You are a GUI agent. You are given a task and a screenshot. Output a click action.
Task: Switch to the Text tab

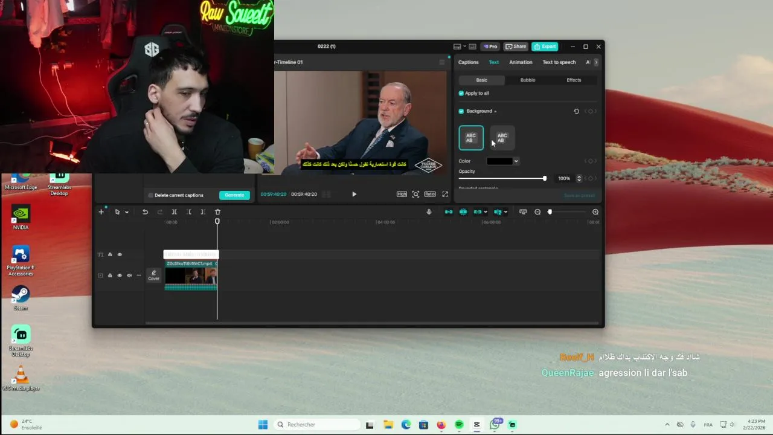[494, 62]
